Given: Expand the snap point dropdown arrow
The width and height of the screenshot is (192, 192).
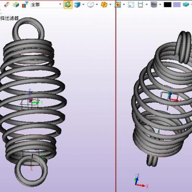Looking at the screenshot, I should point(124,4).
